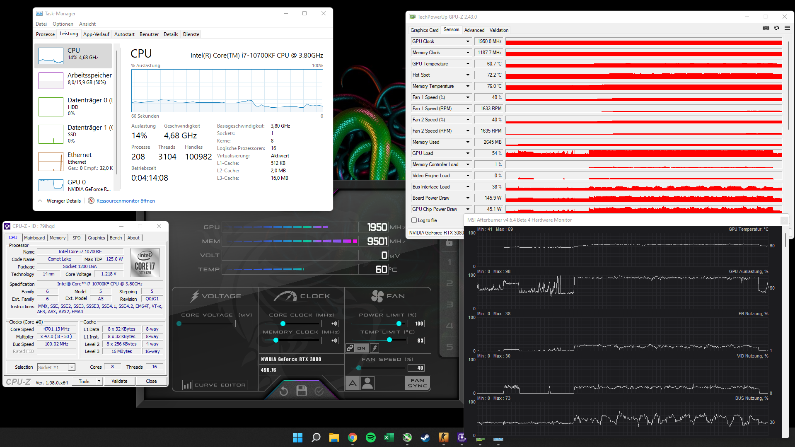795x447 pixels.
Task: Open the Optionen menu in Task Manager
Action: click(x=63, y=24)
